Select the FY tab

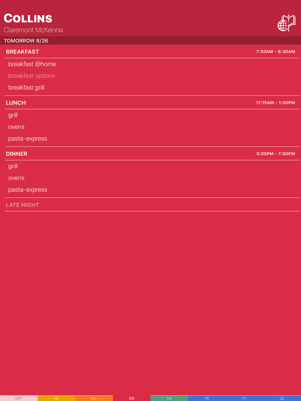244,398
